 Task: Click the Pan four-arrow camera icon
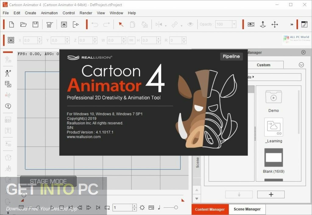[x=275, y=24]
